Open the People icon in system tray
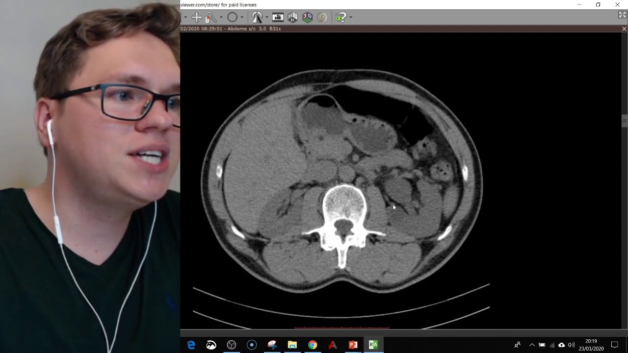This screenshot has height=353, width=628. [x=517, y=345]
